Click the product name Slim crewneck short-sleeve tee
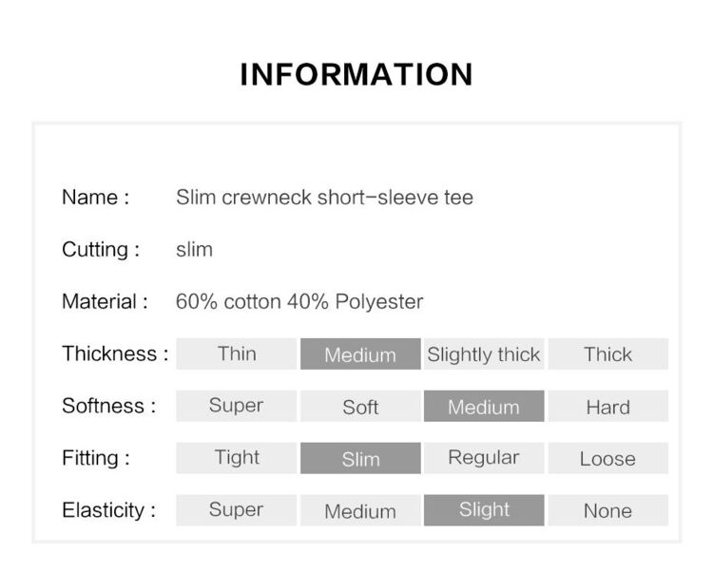 click(x=325, y=198)
